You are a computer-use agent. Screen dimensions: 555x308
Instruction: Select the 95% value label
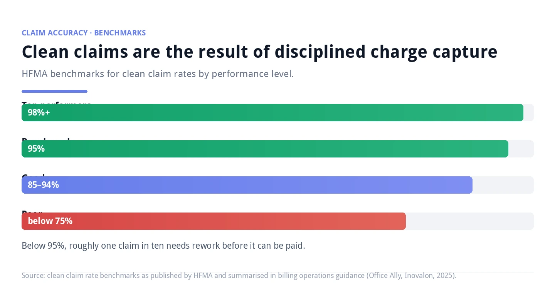pos(36,149)
